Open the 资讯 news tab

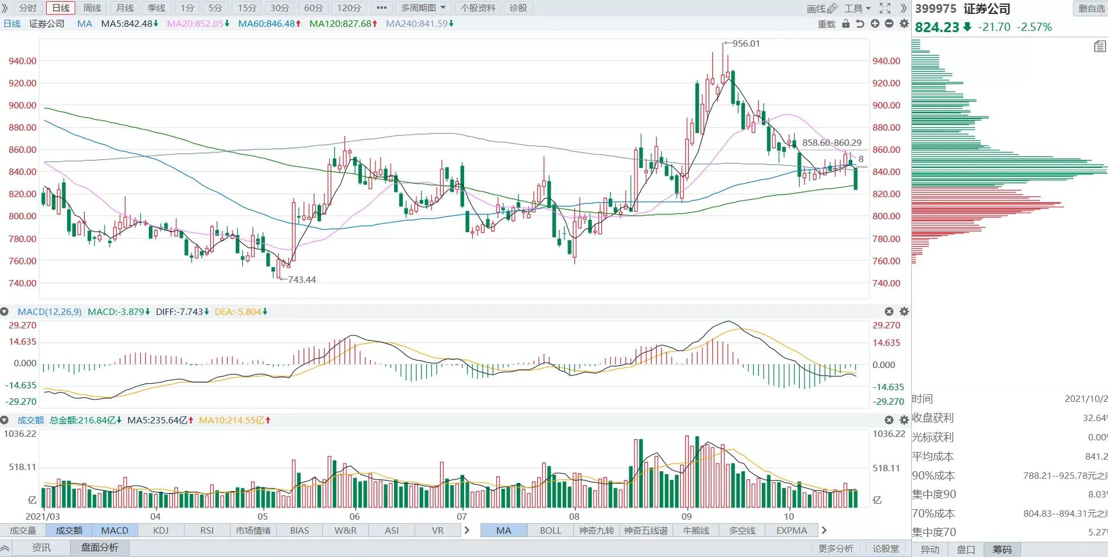[x=41, y=548]
